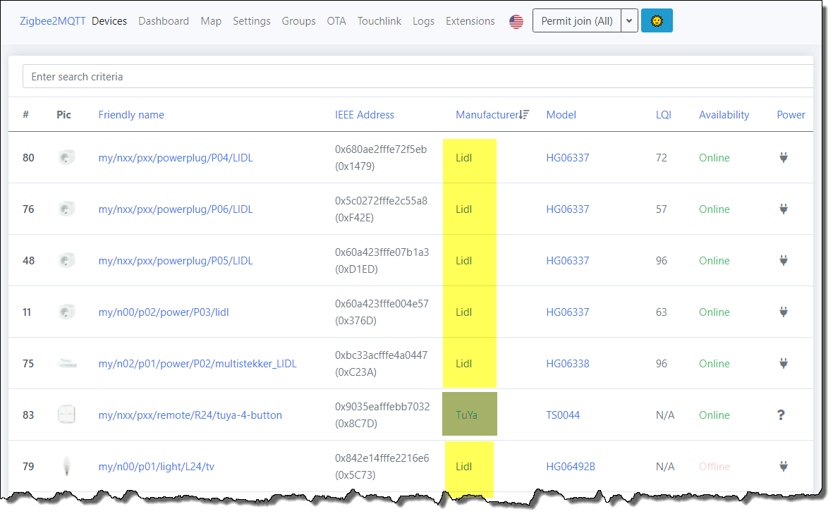
Task: Click the power plug icon in row 11
Action: [783, 312]
